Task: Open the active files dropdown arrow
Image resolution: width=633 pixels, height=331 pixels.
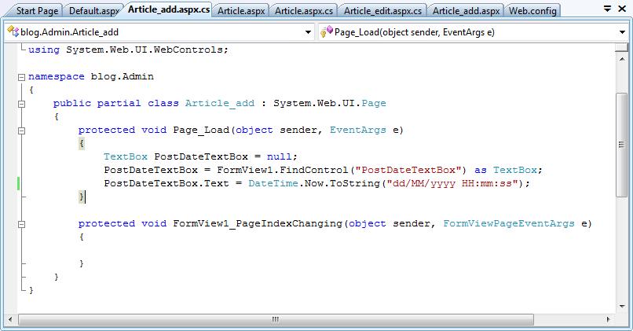Action: 607,8
